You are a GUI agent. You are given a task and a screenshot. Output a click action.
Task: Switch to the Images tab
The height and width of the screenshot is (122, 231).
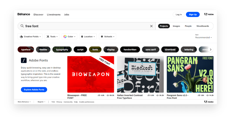(x=176, y=26)
